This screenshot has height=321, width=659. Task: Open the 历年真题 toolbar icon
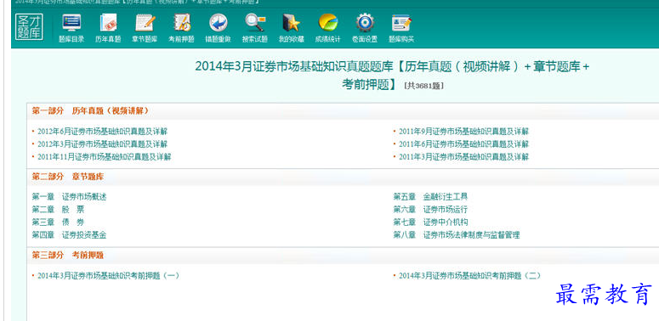tap(108, 23)
